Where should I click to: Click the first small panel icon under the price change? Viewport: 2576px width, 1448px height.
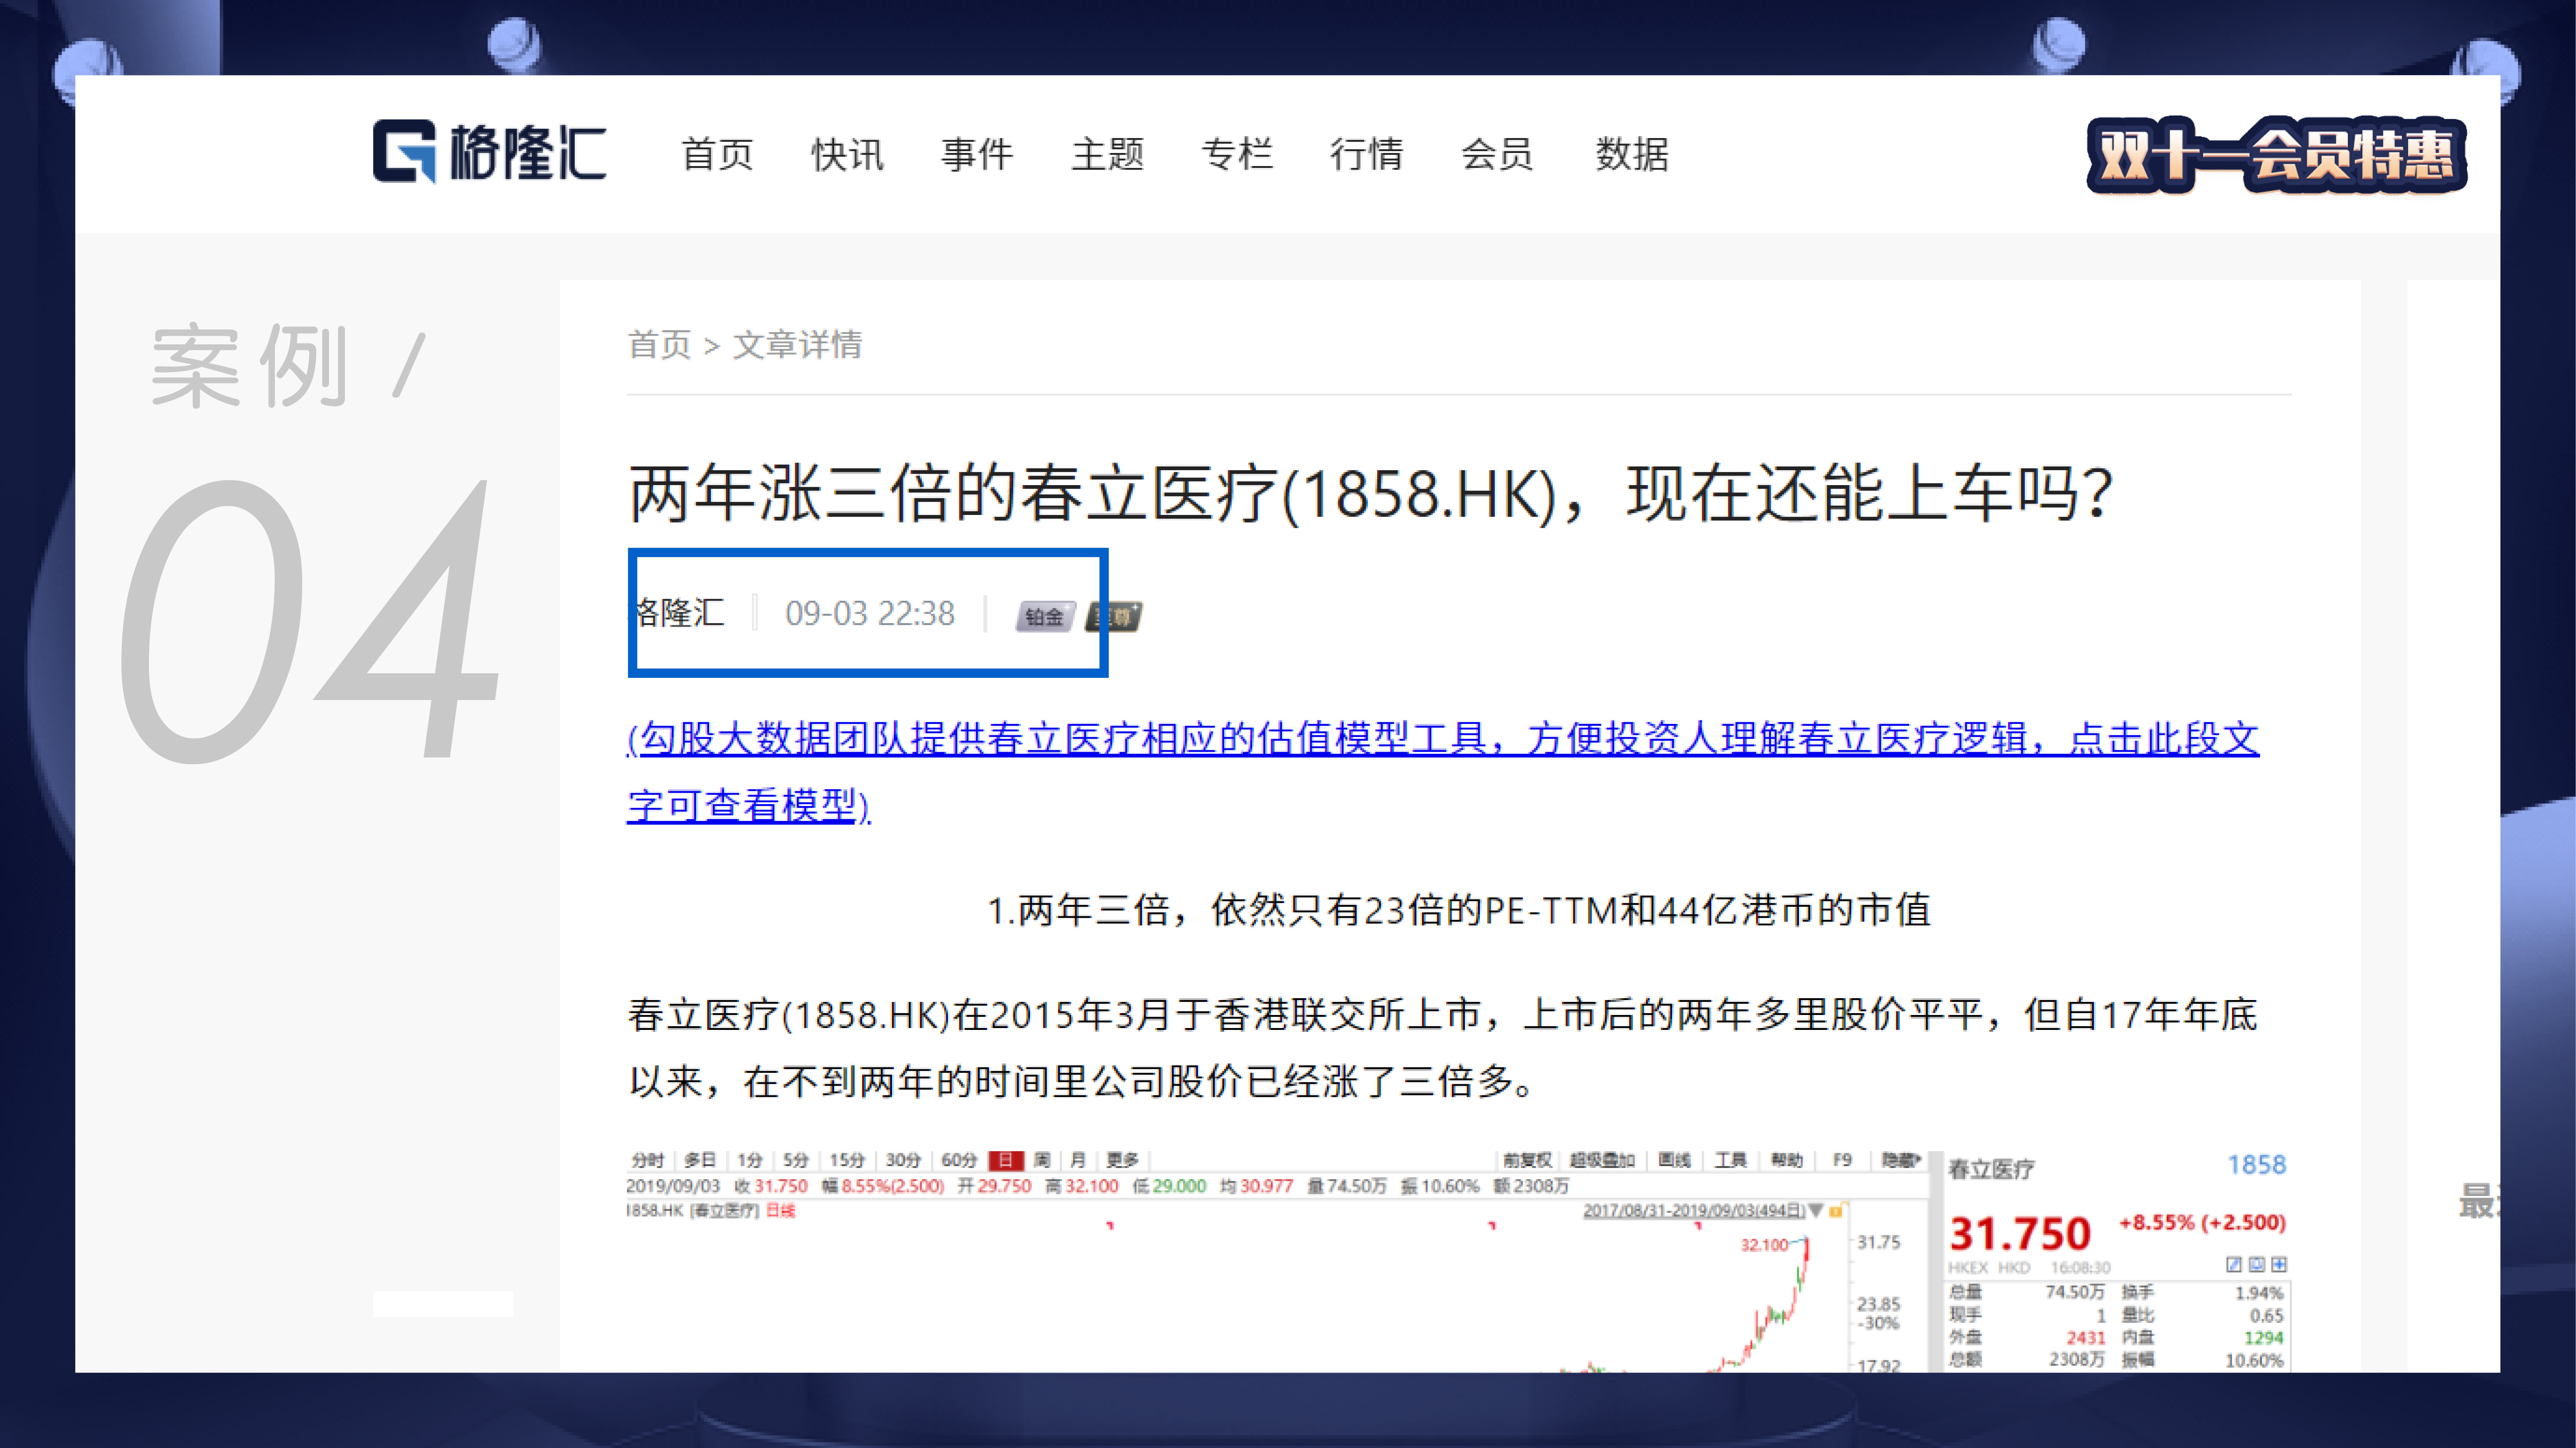point(2234,1265)
